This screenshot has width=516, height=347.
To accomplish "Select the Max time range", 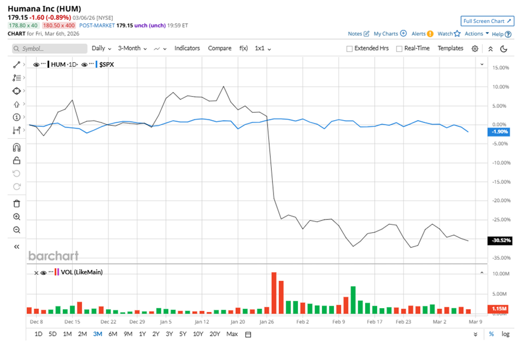I will point(232,334).
